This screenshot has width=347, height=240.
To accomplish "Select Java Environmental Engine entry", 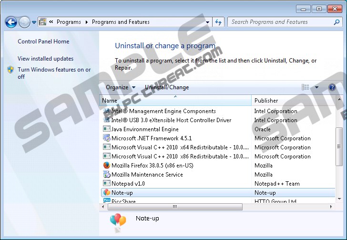I will [218, 129].
